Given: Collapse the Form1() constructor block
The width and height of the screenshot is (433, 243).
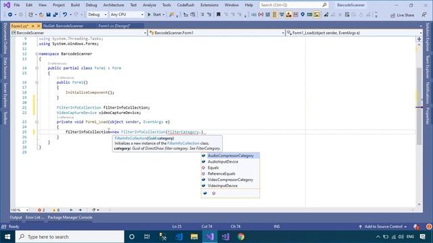Looking at the screenshot, I should click(x=37, y=82).
